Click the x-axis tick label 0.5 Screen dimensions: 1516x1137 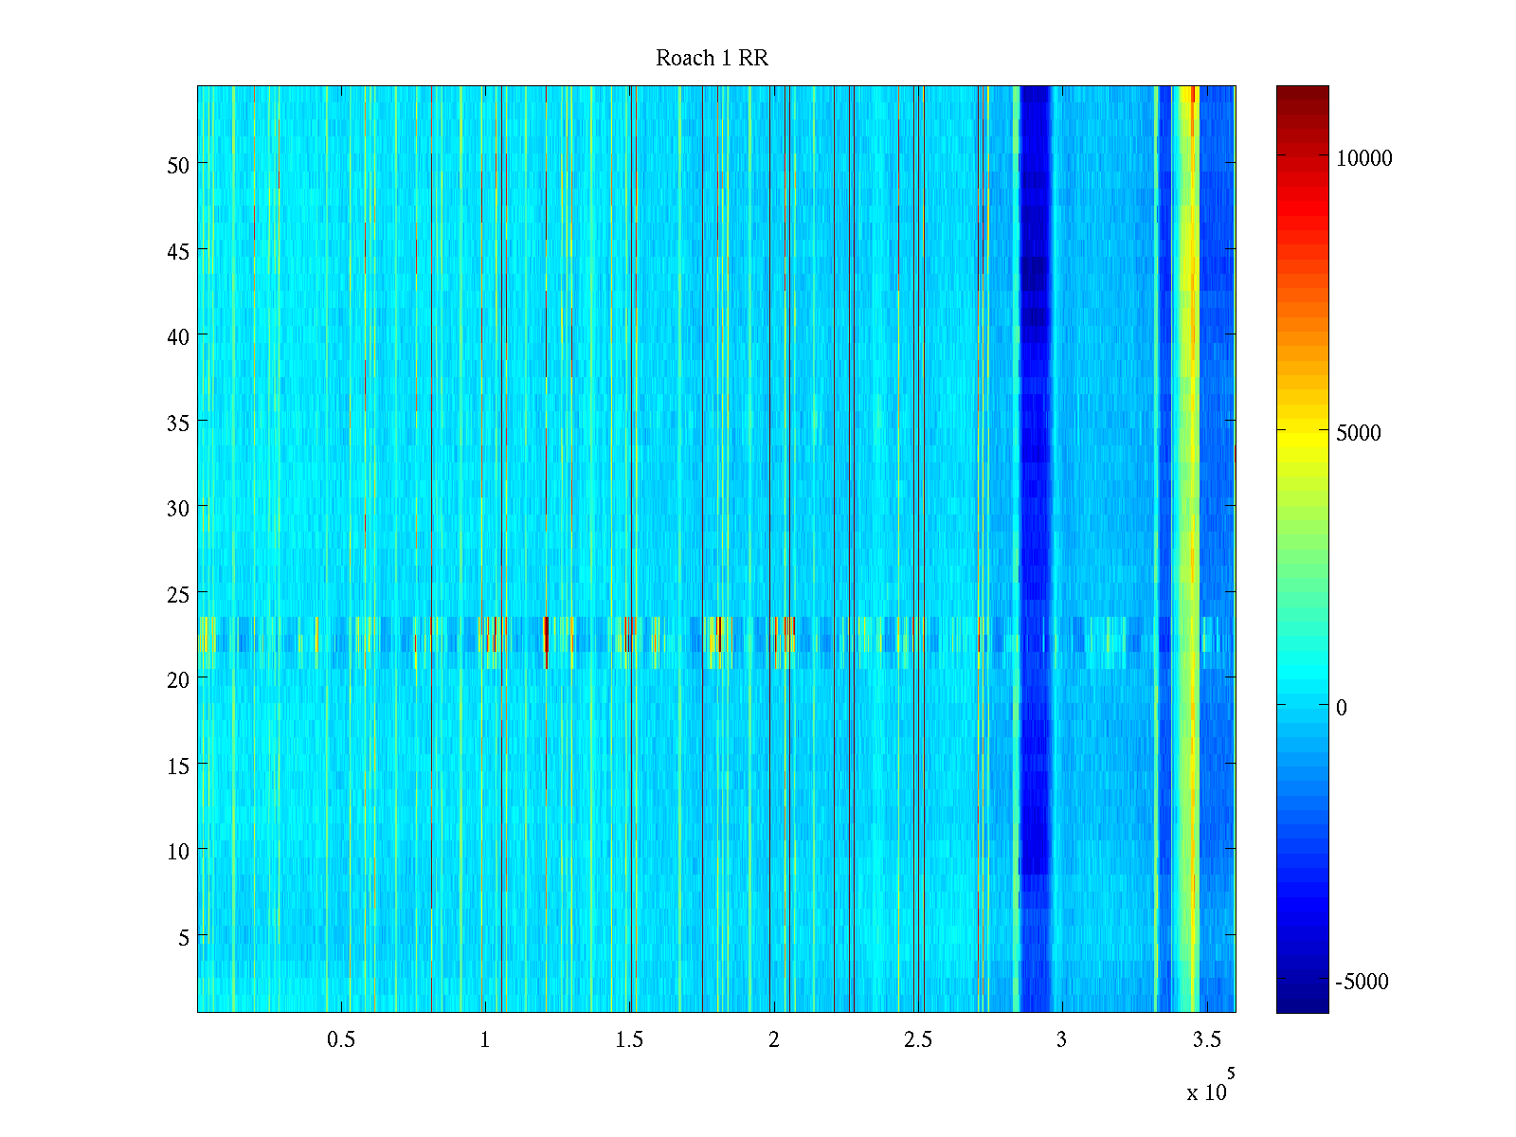coord(341,1040)
